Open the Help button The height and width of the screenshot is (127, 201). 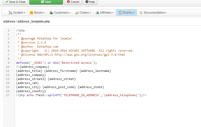pos(90,2)
